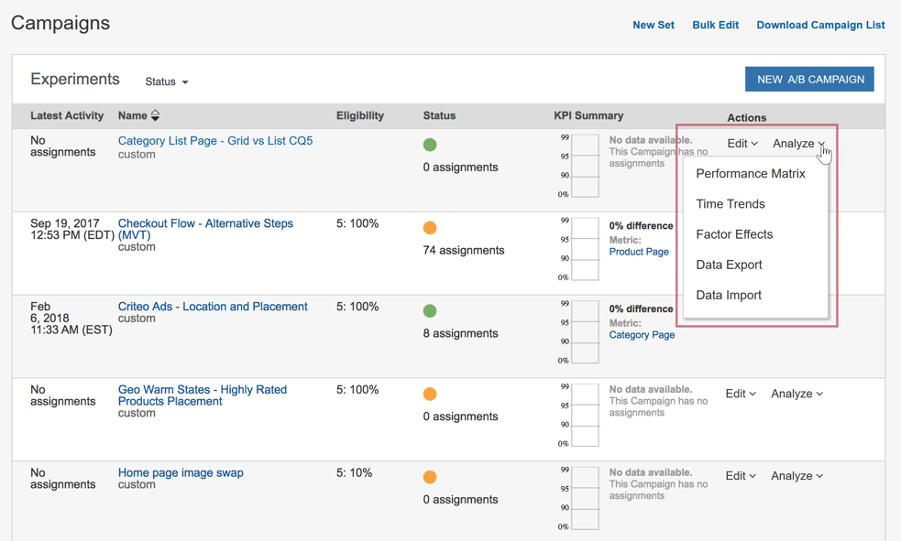
Task: Click green status indicator beside Criteo Ads campaign
Action: coord(429,311)
